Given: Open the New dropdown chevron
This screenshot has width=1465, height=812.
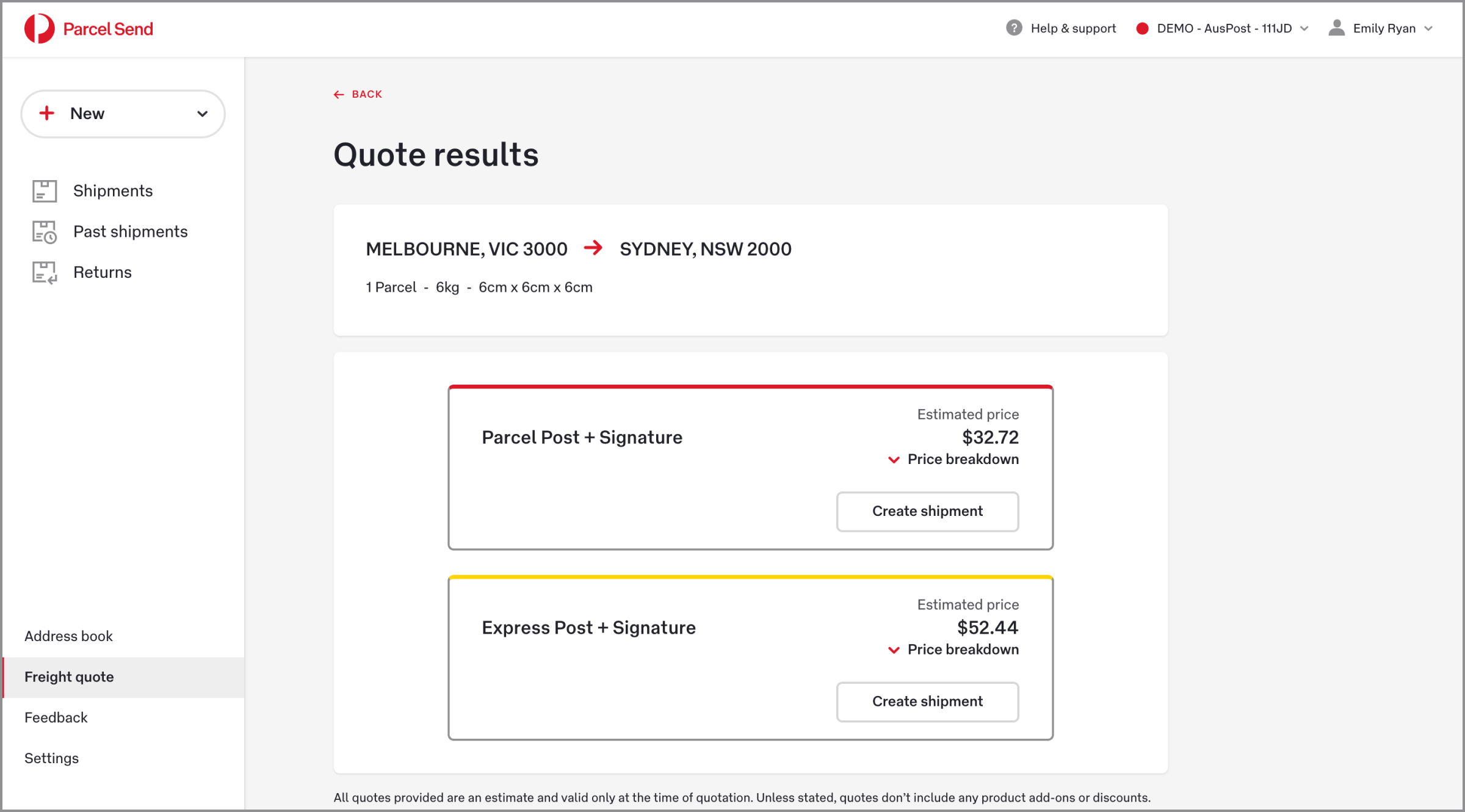Looking at the screenshot, I should (x=203, y=114).
